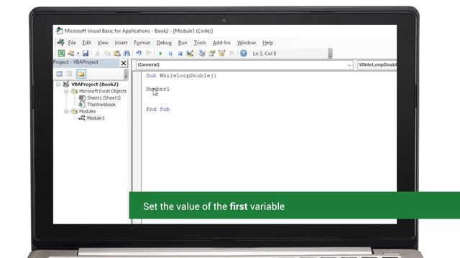460x258 pixels.
Task: Click the View Object icon in Project pane
Action: point(69,74)
